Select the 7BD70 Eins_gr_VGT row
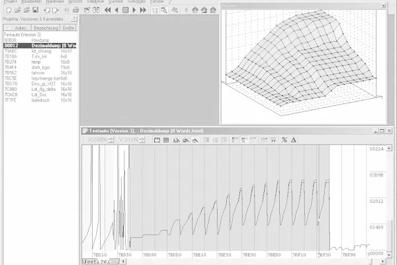 (x=40, y=83)
